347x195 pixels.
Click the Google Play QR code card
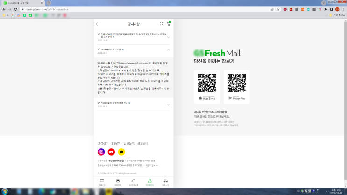237,87
